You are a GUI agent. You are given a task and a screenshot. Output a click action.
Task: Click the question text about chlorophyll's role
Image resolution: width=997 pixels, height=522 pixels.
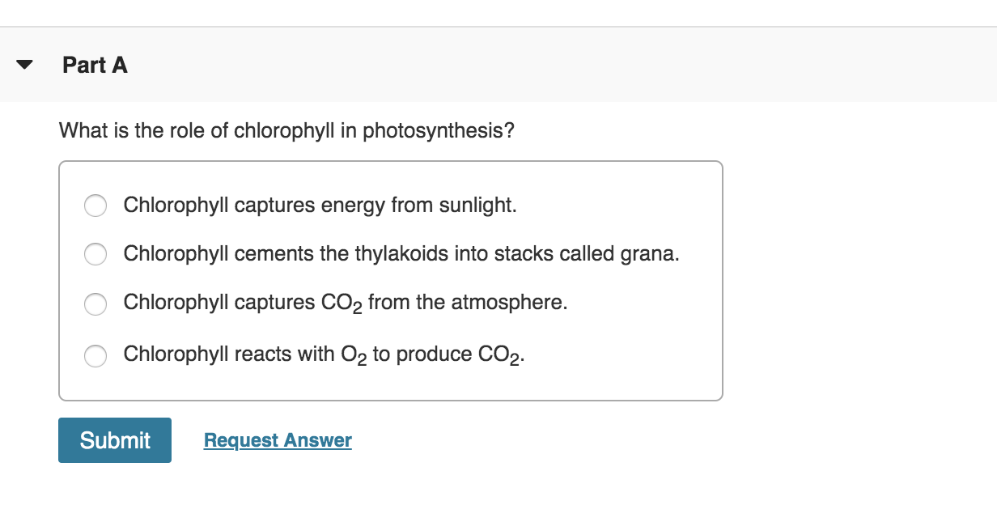288,129
